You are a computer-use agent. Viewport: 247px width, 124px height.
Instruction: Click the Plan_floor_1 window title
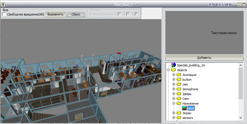click(x=123, y=5)
